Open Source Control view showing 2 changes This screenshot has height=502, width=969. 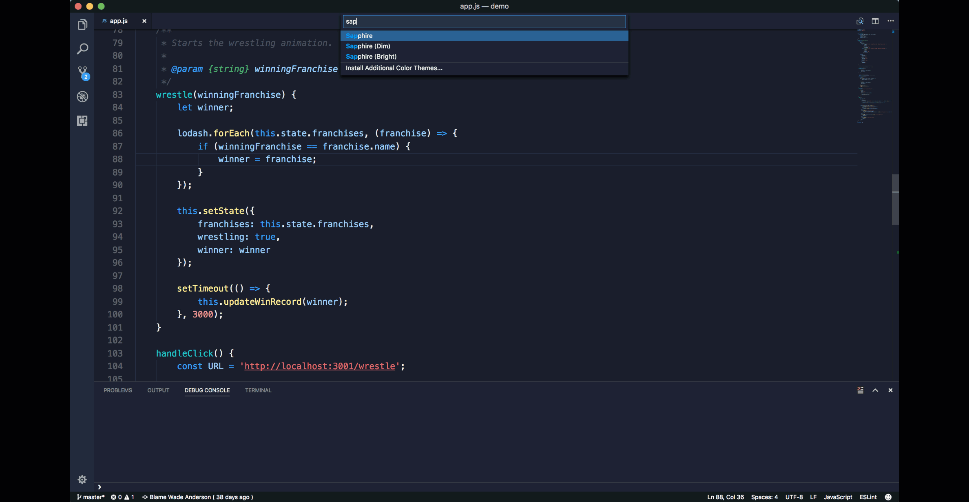(82, 73)
